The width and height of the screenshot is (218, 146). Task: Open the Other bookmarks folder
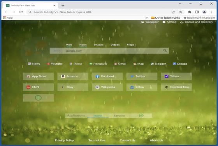165,17
